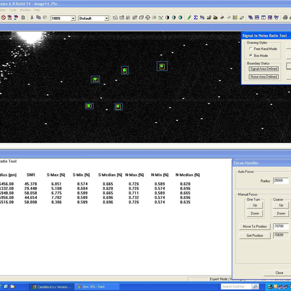Click the red prohibited circle toolbar icon
Image resolution: width=291 pixels, height=291 pixels.
[3, 18]
